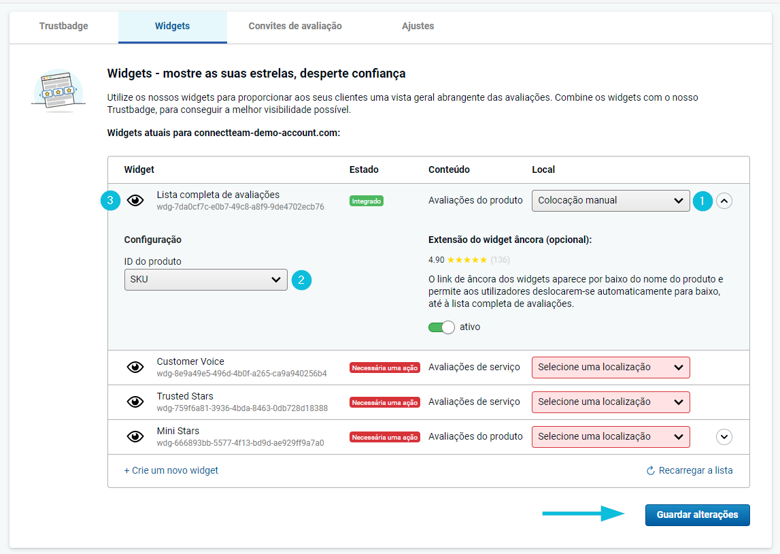Click the 'Estado' column header
Viewport: 780px width, 554px height.
pyautogui.click(x=364, y=169)
